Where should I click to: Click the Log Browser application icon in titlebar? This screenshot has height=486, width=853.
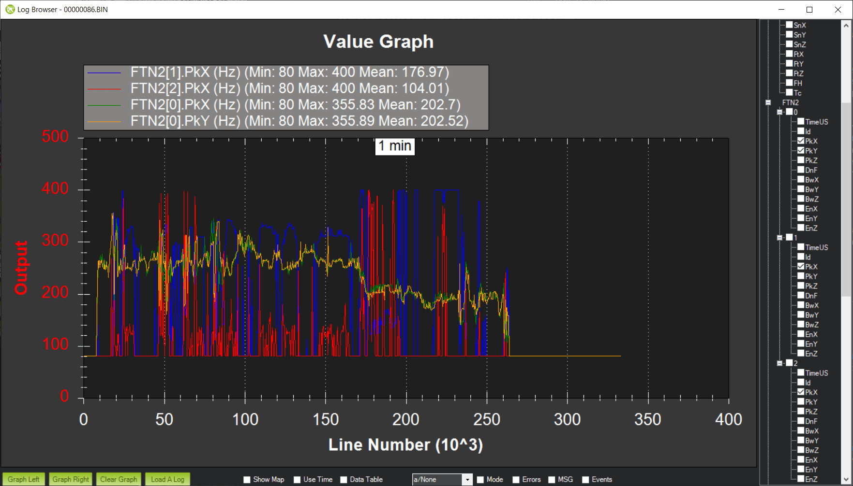pos(10,10)
